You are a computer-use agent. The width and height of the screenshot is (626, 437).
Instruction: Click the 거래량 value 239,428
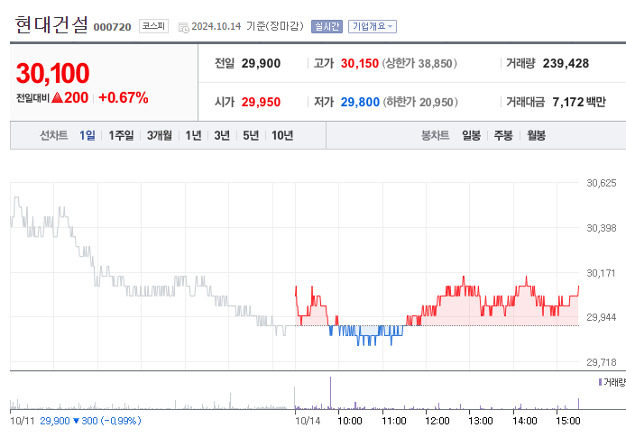click(566, 63)
